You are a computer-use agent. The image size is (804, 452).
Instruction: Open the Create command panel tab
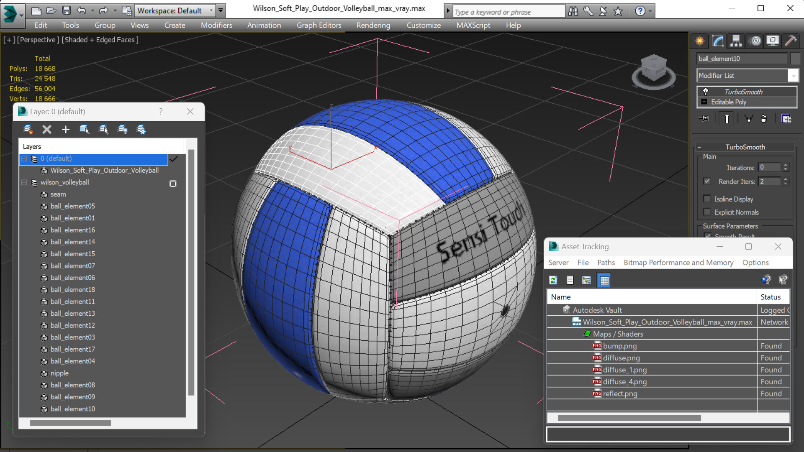pos(700,41)
